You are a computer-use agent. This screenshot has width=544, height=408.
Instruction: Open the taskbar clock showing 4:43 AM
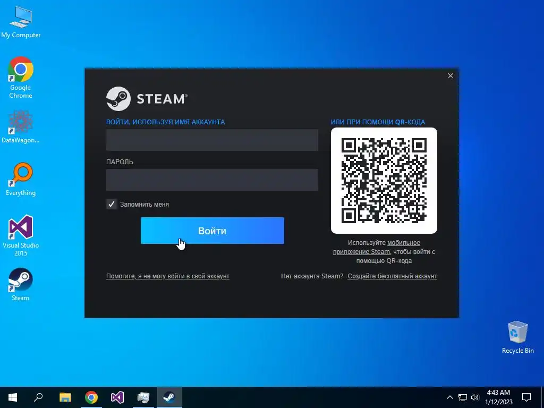[x=498, y=397]
